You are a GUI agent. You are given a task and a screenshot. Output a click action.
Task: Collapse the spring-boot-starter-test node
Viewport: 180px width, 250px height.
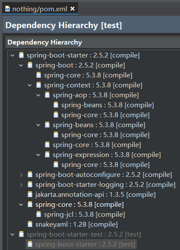13,234
